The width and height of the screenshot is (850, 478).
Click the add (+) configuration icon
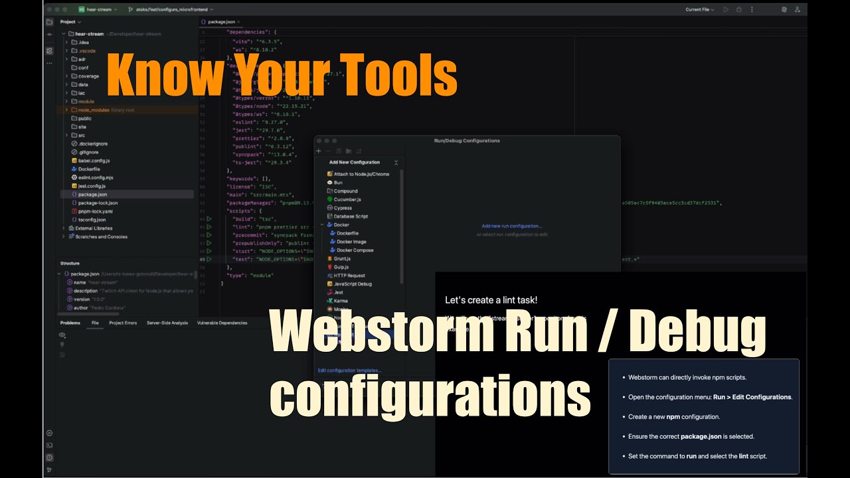tap(319, 151)
